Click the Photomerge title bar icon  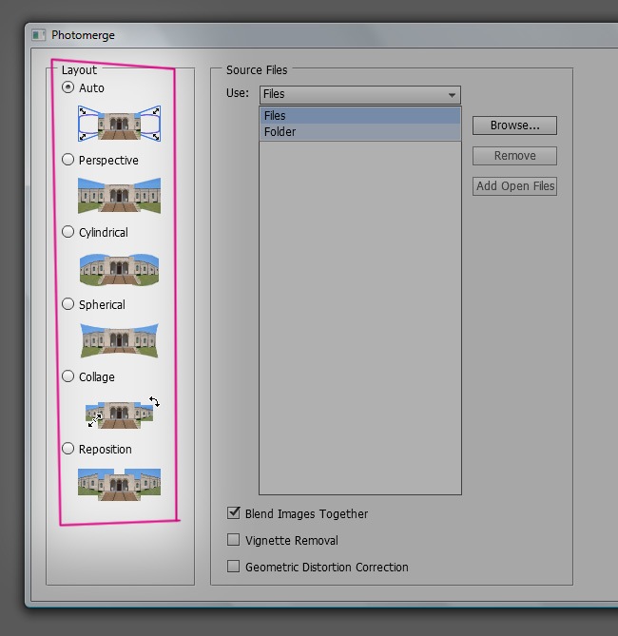[x=39, y=35]
